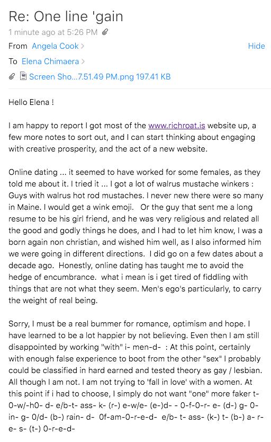The image size is (271, 442).
Task: Hide the message header details
Action: point(256,46)
